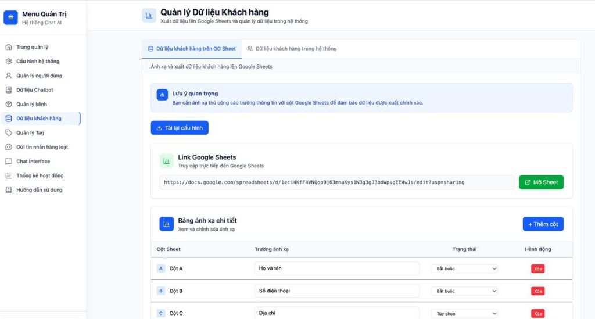Screen dimensions: 595x319
Task: Expand the Cột B status dropdown
Action: pyautogui.click(x=464, y=291)
